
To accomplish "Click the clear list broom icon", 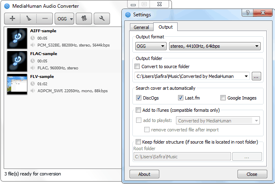I will click(29, 18).
